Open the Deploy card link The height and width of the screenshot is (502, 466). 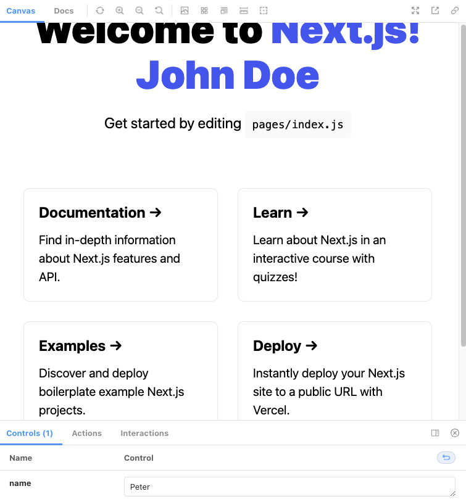tap(335, 371)
